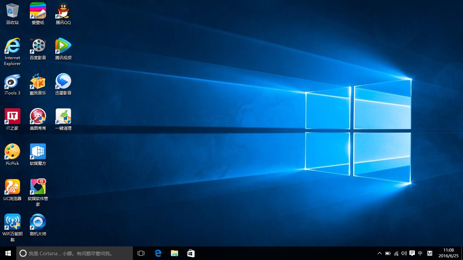Screen dimensions: 463x260
Task: Run 一键清理 cleanup tool
Action: pyautogui.click(x=63, y=117)
